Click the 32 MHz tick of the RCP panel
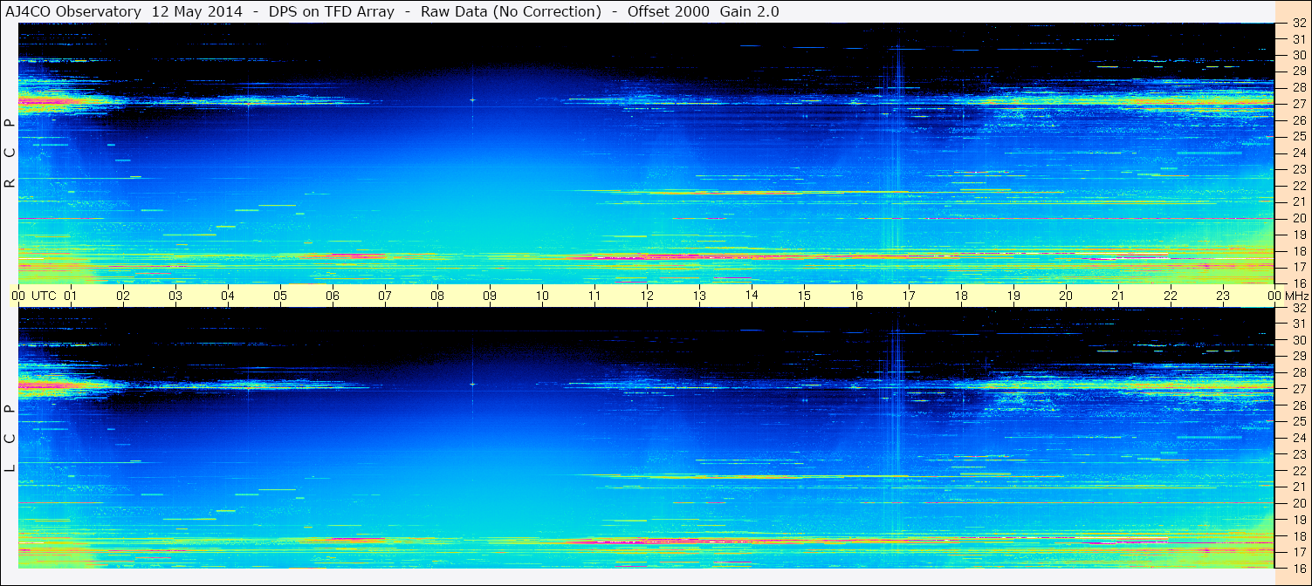This screenshot has width=1312, height=586. 1298,23
